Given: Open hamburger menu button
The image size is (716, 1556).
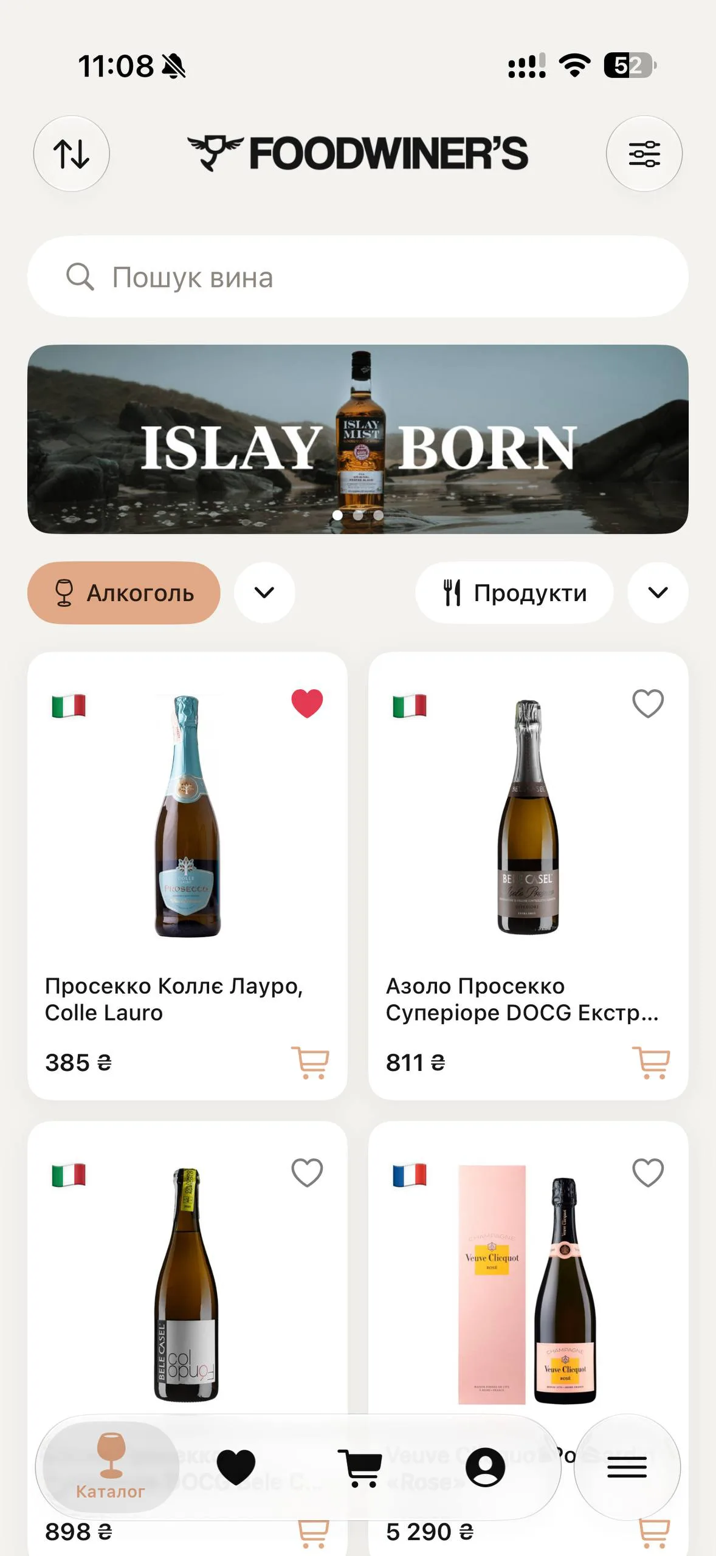Looking at the screenshot, I should [x=627, y=1467].
